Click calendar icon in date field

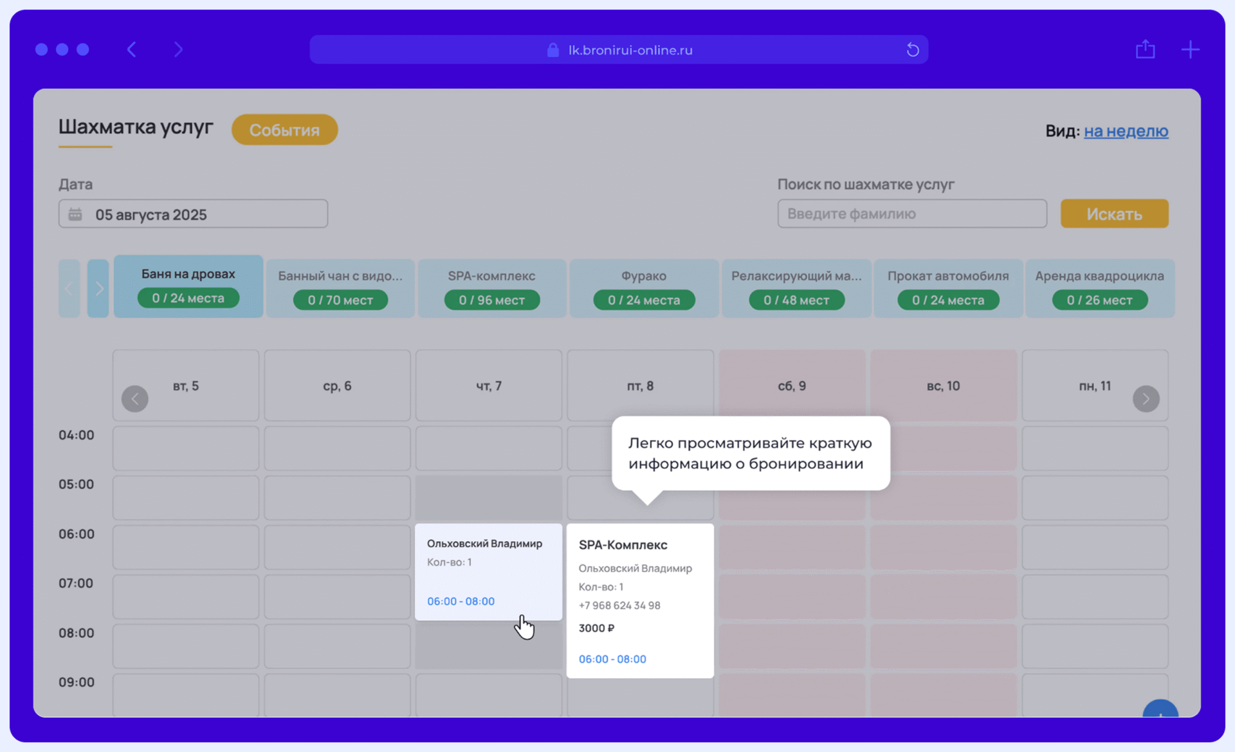pos(75,214)
